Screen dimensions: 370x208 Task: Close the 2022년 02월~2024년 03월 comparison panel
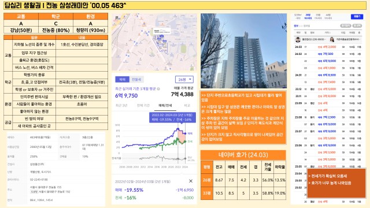(191, 181)
